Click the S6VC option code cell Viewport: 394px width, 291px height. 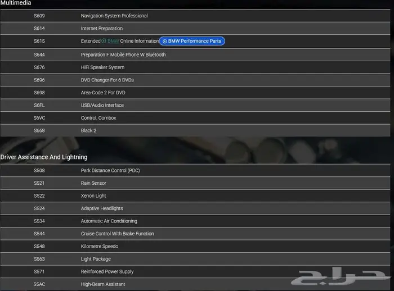[x=39, y=118]
